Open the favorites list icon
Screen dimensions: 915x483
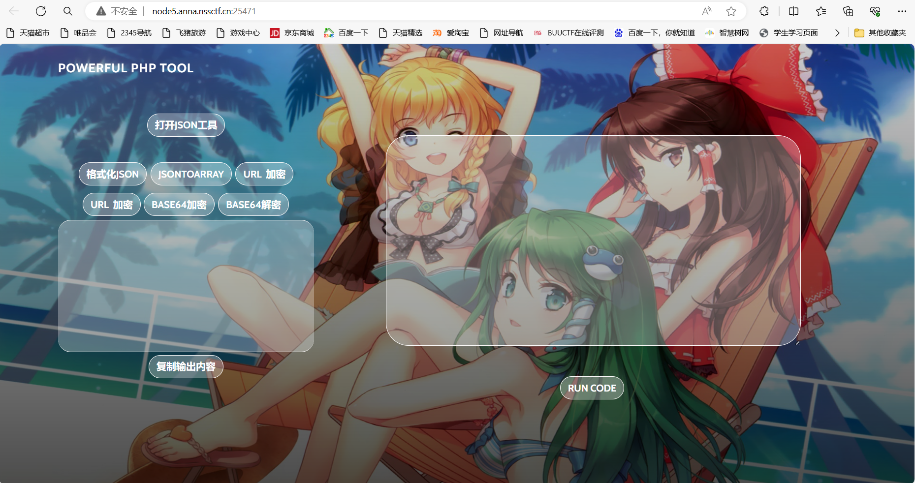[x=821, y=11]
